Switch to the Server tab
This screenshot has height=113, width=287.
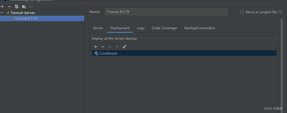pyautogui.click(x=98, y=28)
